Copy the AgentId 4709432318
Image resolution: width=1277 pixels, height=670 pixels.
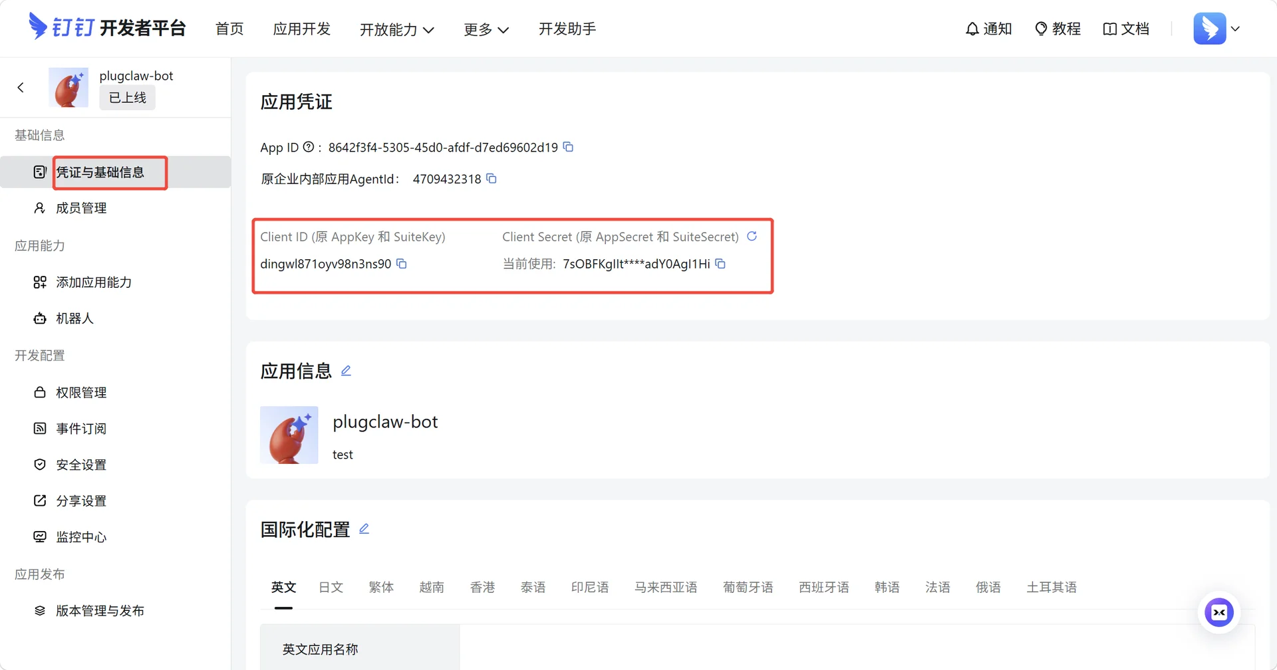[x=492, y=179]
